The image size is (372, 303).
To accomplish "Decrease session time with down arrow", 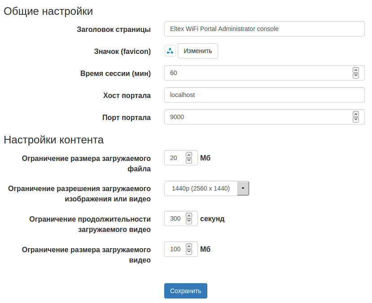I will coord(356,76).
